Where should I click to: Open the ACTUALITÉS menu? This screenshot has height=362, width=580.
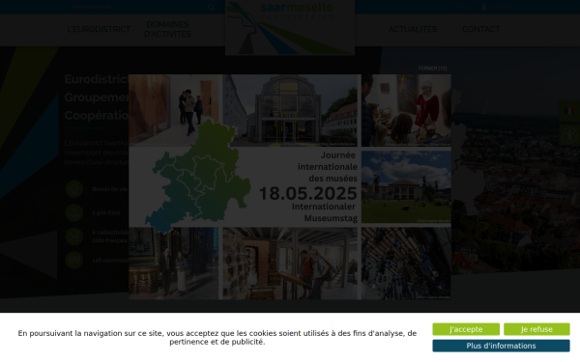[413, 29]
